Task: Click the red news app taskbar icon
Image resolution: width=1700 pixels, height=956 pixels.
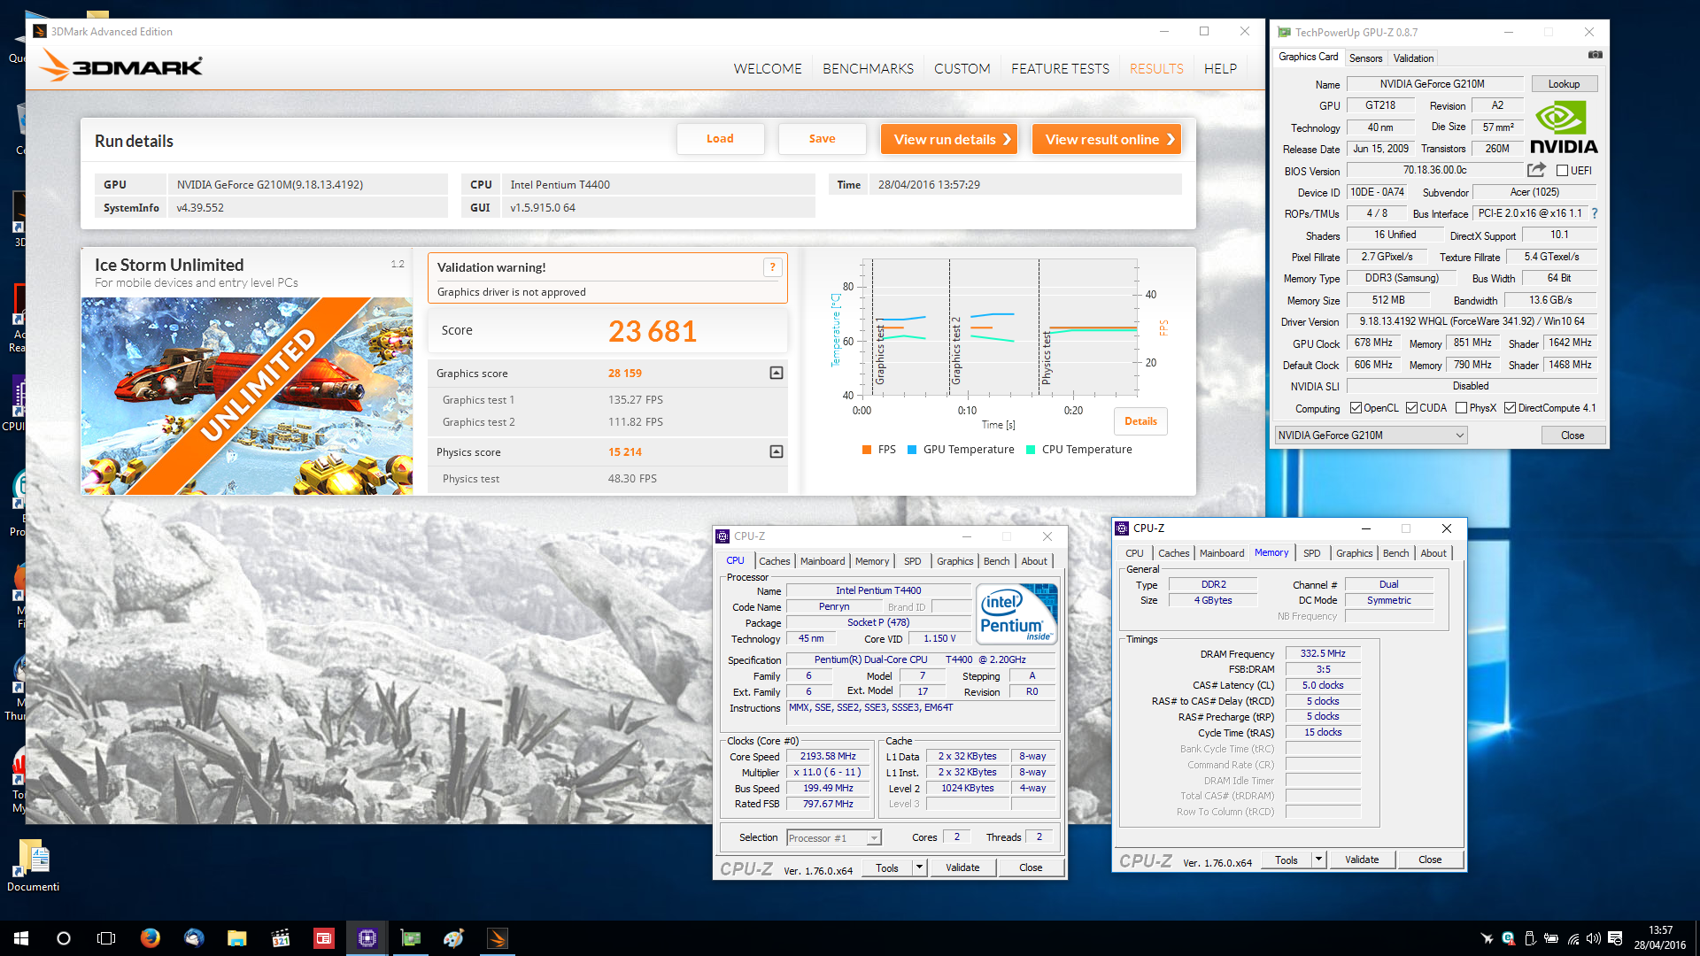Action: click(324, 938)
